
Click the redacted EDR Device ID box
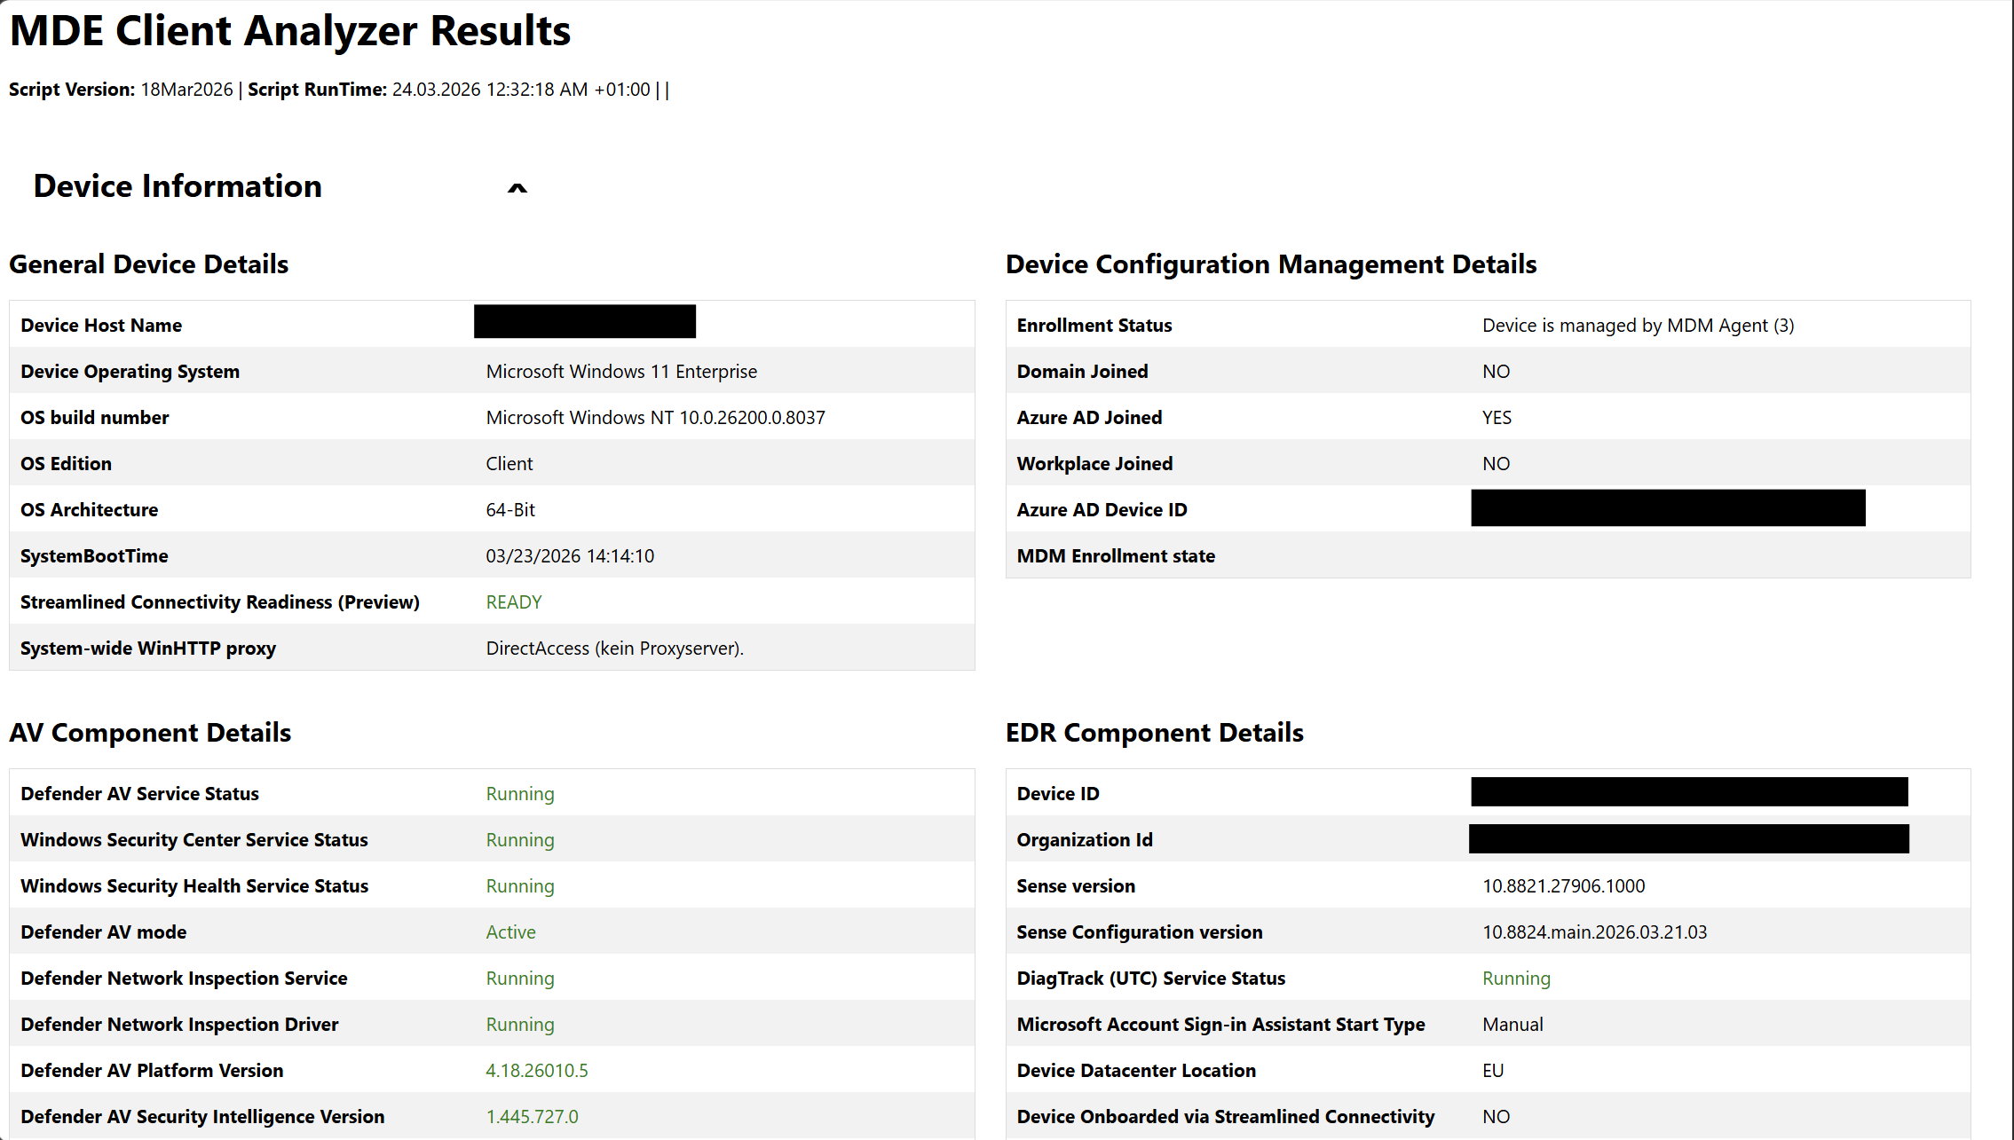pyautogui.click(x=1688, y=792)
